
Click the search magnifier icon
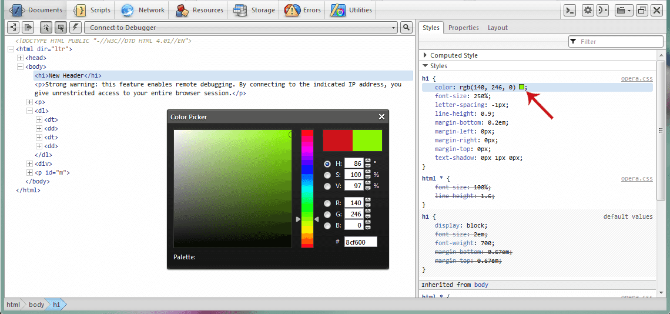tap(406, 28)
